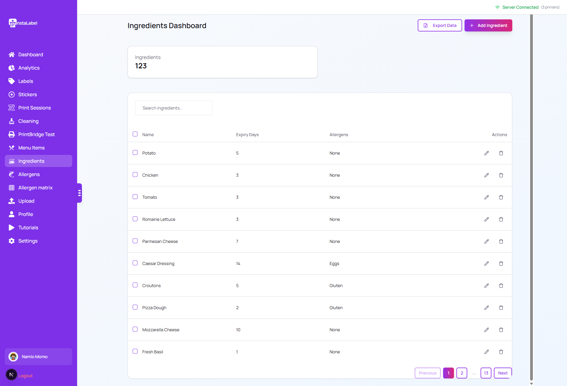Go to Analytics in the sidebar

(x=38, y=68)
